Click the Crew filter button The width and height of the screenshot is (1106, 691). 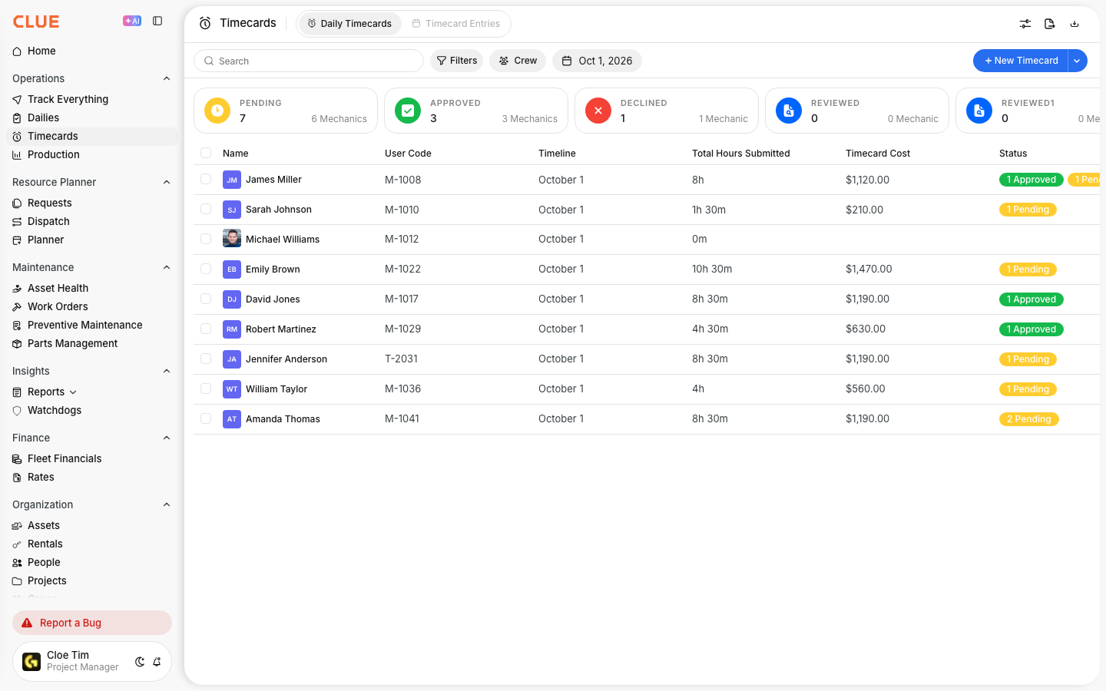[x=518, y=61]
